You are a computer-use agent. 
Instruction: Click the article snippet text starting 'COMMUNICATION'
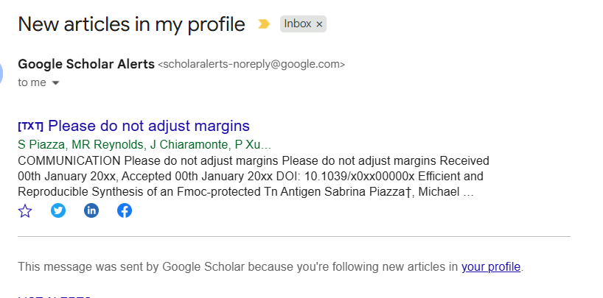click(251, 177)
